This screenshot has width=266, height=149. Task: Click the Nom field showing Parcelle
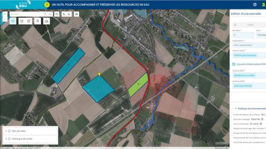tap(261, 35)
